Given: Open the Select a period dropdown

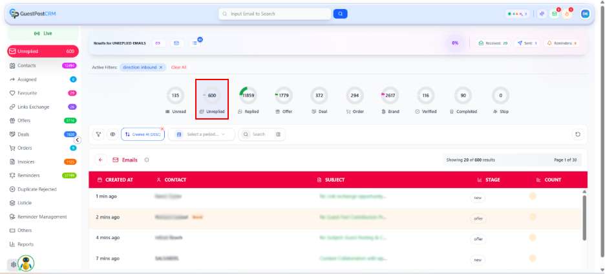Looking at the screenshot, I should point(202,134).
